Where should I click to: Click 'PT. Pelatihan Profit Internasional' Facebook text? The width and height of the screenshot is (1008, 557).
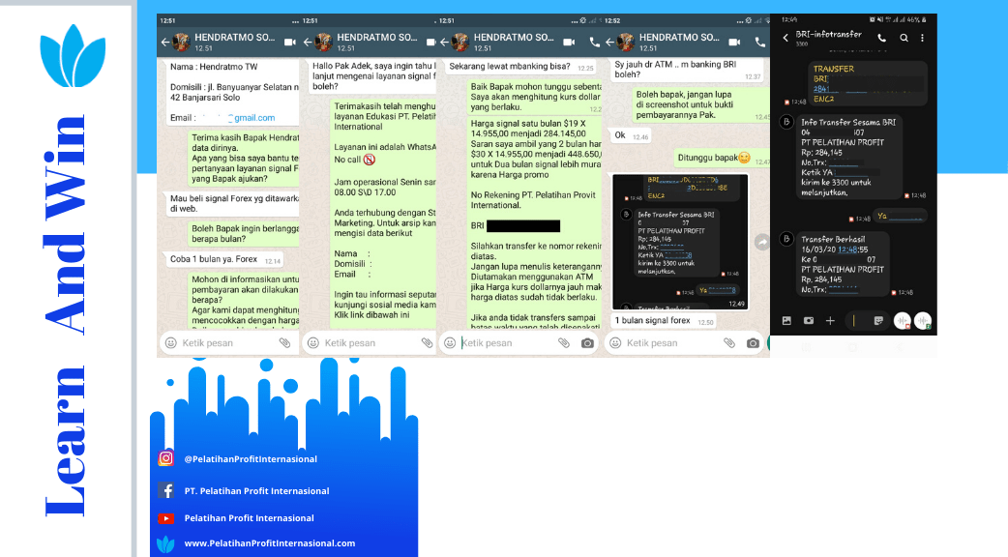[256, 491]
